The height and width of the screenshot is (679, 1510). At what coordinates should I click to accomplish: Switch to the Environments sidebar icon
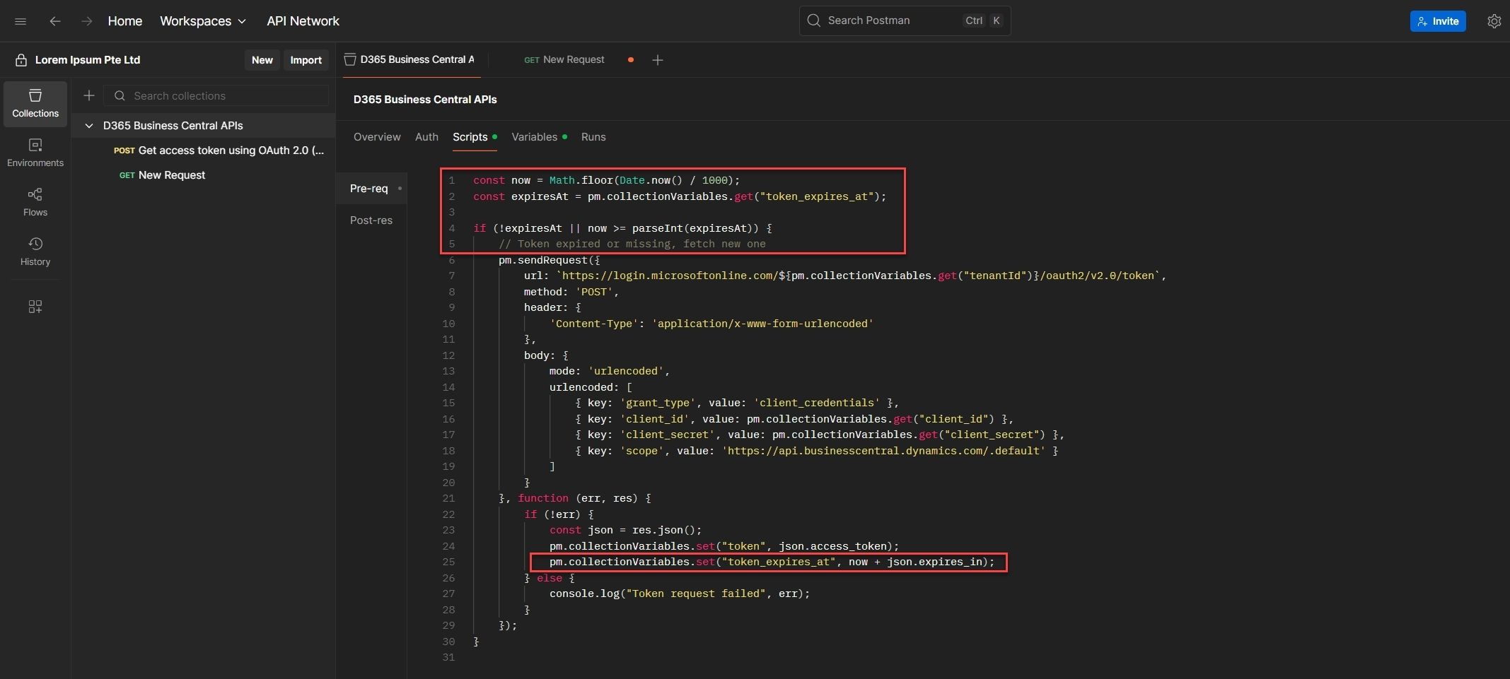pyautogui.click(x=35, y=153)
